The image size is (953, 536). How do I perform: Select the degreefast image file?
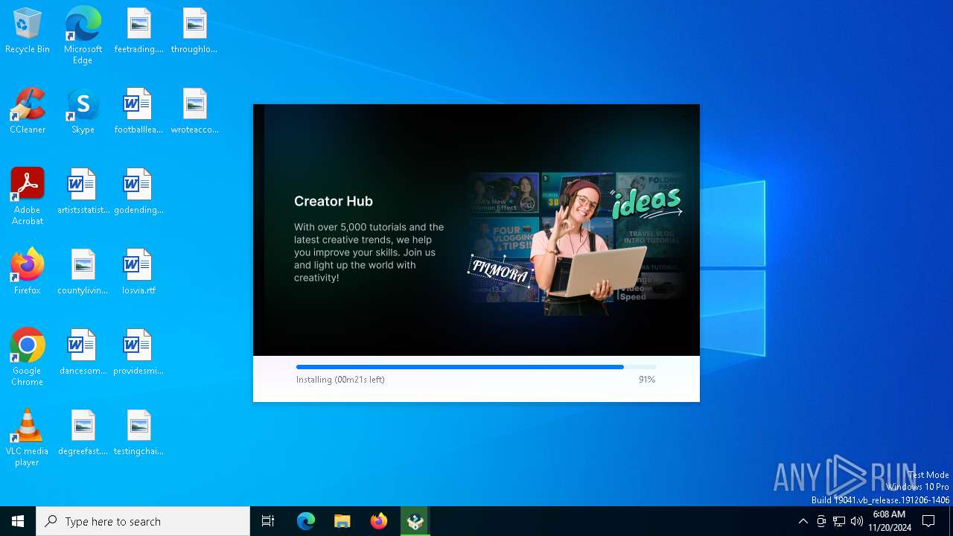point(83,433)
